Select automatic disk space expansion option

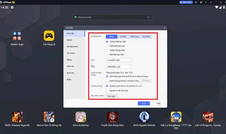tap(107, 76)
